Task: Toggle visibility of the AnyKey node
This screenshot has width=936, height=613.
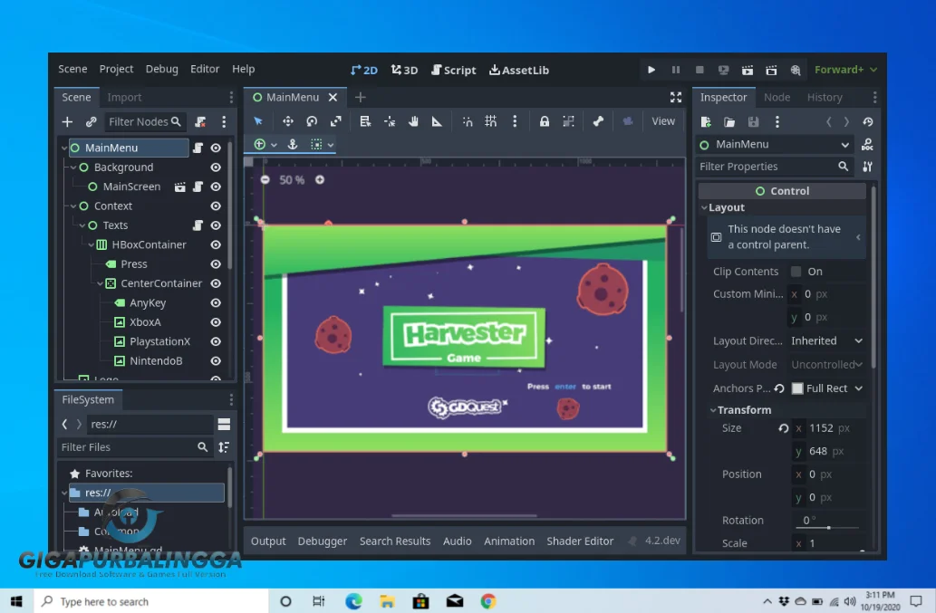Action: click(215, 302)
